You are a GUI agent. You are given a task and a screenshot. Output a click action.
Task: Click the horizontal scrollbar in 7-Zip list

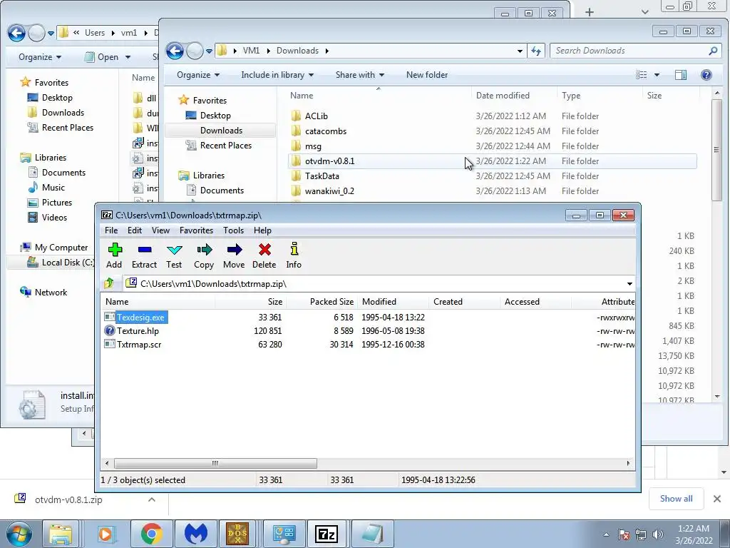[216, 463]
